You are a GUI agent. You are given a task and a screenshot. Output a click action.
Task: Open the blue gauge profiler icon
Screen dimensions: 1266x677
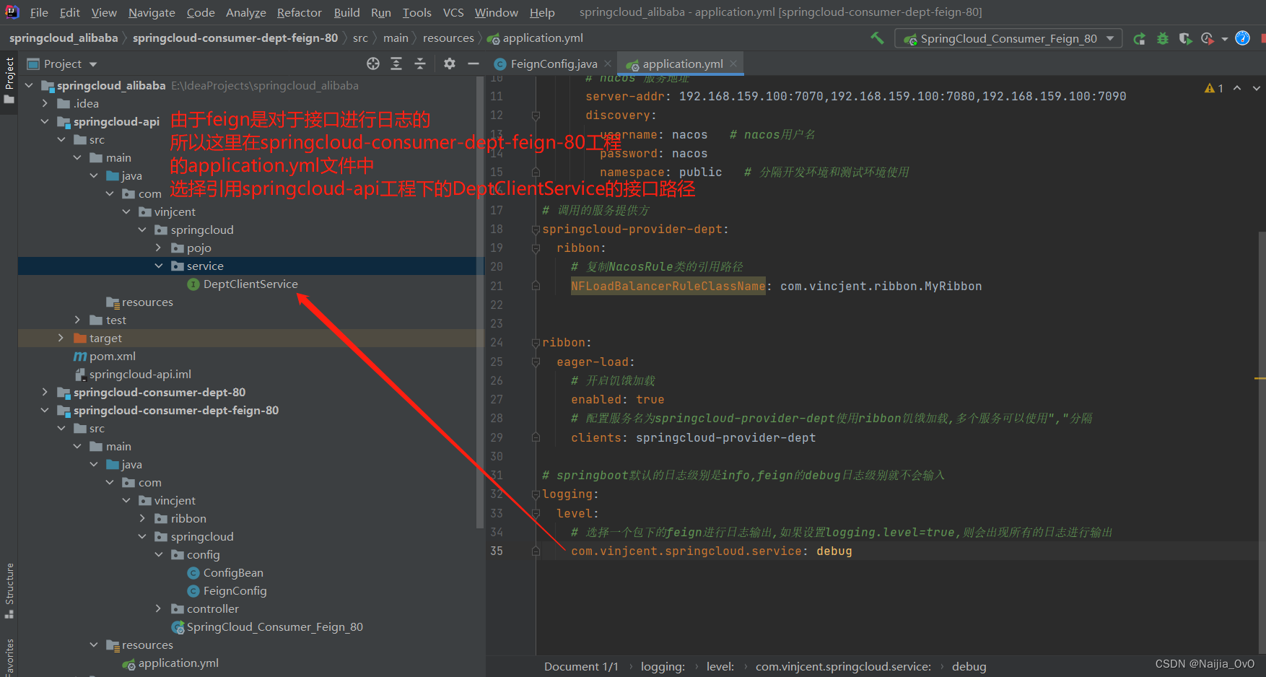coord(1242,38)
